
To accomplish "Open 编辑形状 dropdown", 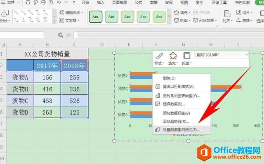I will [71, 13].
